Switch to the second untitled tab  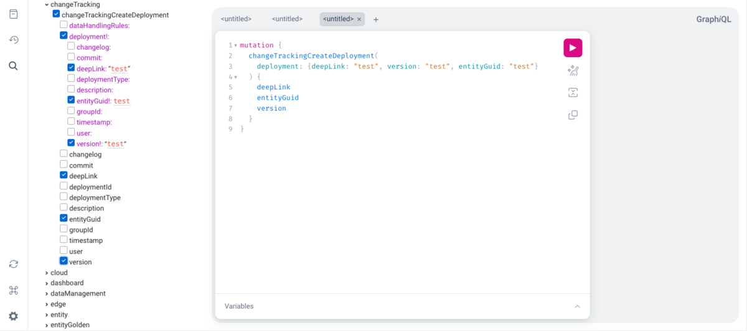tap(287, 19)
